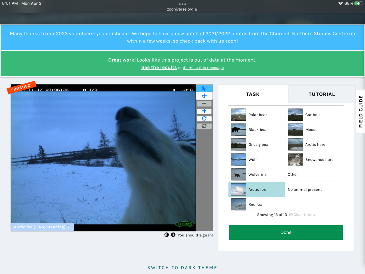The height and width of the screenshot is (274, 365).
Task: Click the Arctic fox annotation label
Action: click(x=40, y=227)
